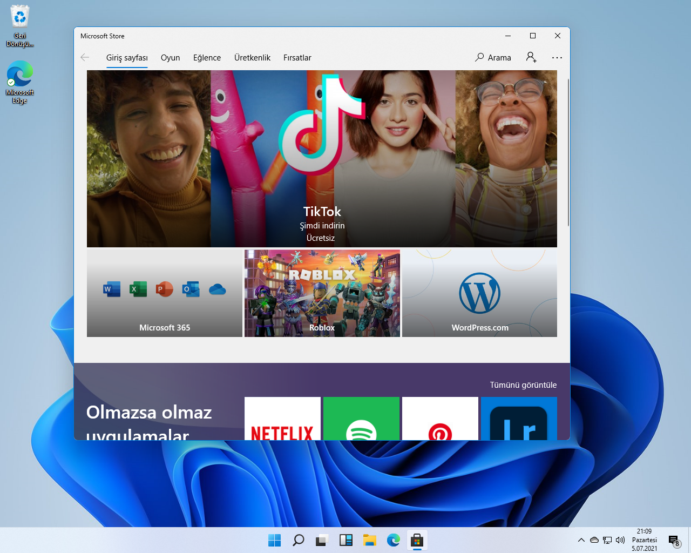The width and height of the screenshot is (691, 553).
Task: Open the Pinterest app tile
Action: click(440, 419)
